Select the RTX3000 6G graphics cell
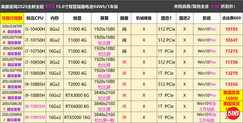Viewport: 243px width, 123px height. click(77, 95)
